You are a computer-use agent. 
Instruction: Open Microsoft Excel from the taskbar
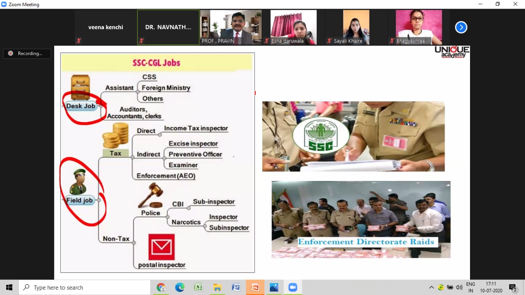(x=198, y=287)
